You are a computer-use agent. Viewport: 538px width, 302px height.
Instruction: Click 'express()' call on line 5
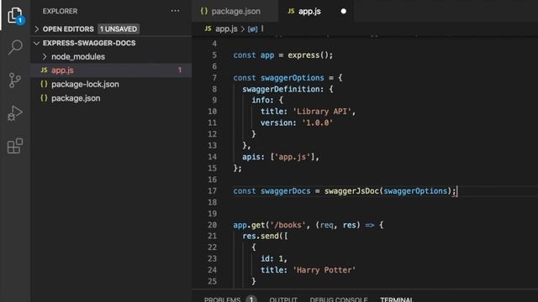[309, 55]
